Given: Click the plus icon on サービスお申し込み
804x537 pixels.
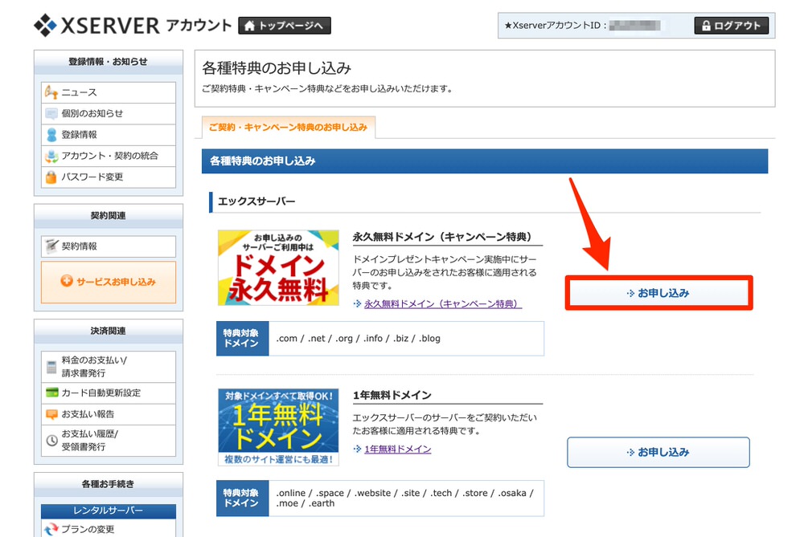Looking at the screenshot, I should coord(67,280).
